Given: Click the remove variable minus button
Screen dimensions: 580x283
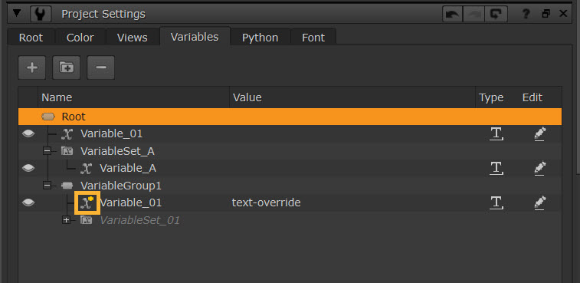Looking at the screenshot, I should [x=100, y=67].
